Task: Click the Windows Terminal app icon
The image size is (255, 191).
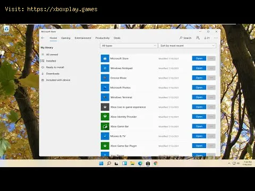Action: (105, 97)
